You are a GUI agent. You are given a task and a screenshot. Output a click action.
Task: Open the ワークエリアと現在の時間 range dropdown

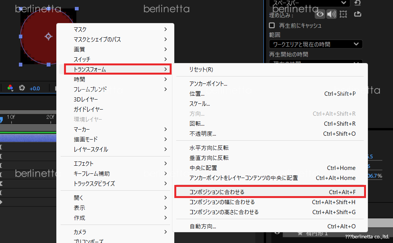click(315, 44)
